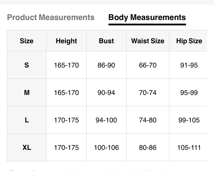Screen dimensions: 214x171
Task: Click the 91-95 hip size cell
Action: coord(189,65)
